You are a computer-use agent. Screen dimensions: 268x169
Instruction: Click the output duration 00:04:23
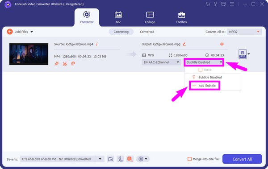tap(218, 55)
